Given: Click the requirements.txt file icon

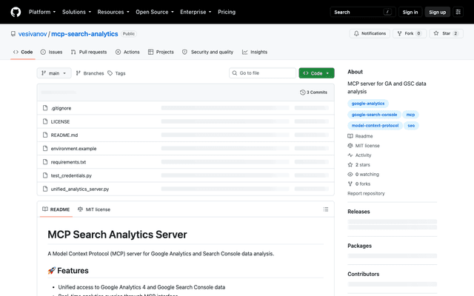Looking at the screenshot, I should point(45,162).
